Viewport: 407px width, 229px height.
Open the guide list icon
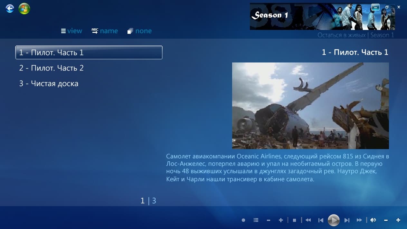(256, 220)
